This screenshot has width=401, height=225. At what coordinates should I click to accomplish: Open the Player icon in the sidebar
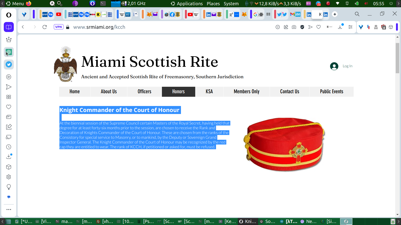click(x=9, y=77)
